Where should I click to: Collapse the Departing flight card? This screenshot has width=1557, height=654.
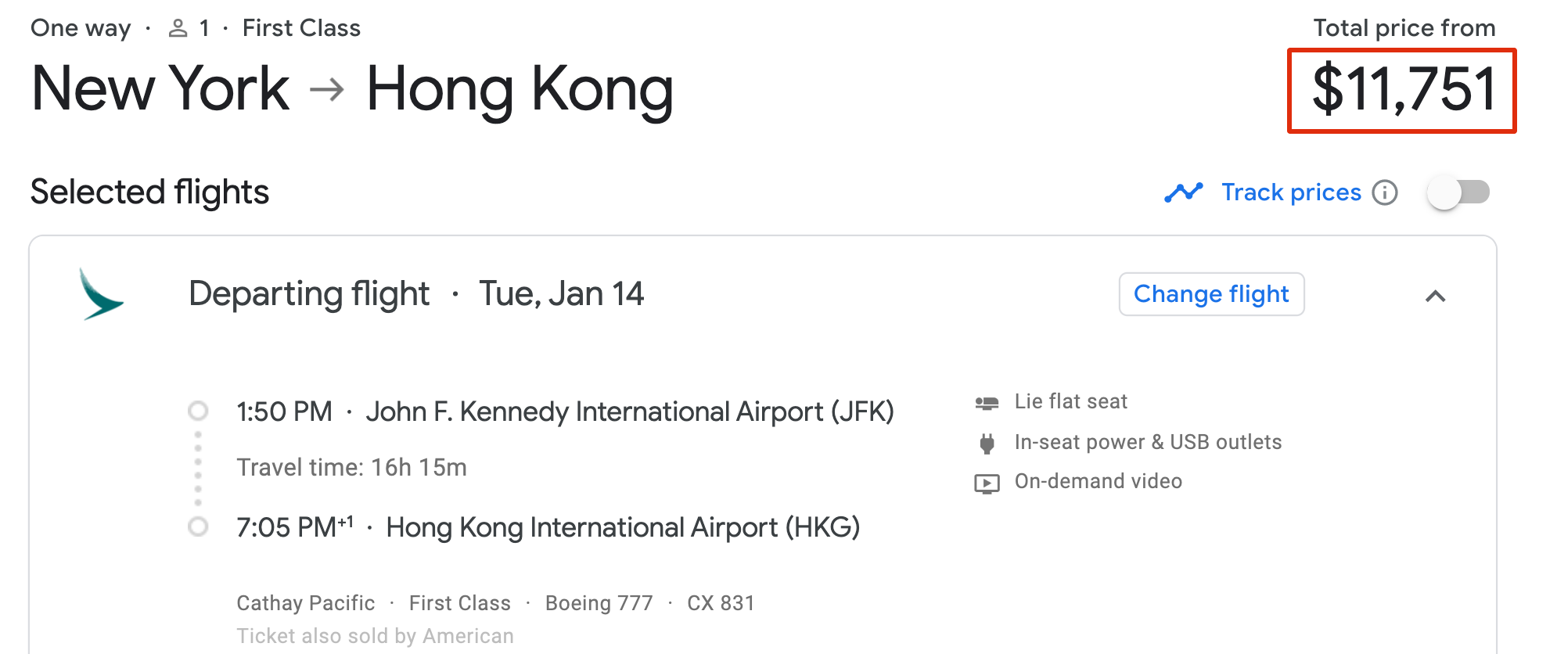click(1437, 296)
